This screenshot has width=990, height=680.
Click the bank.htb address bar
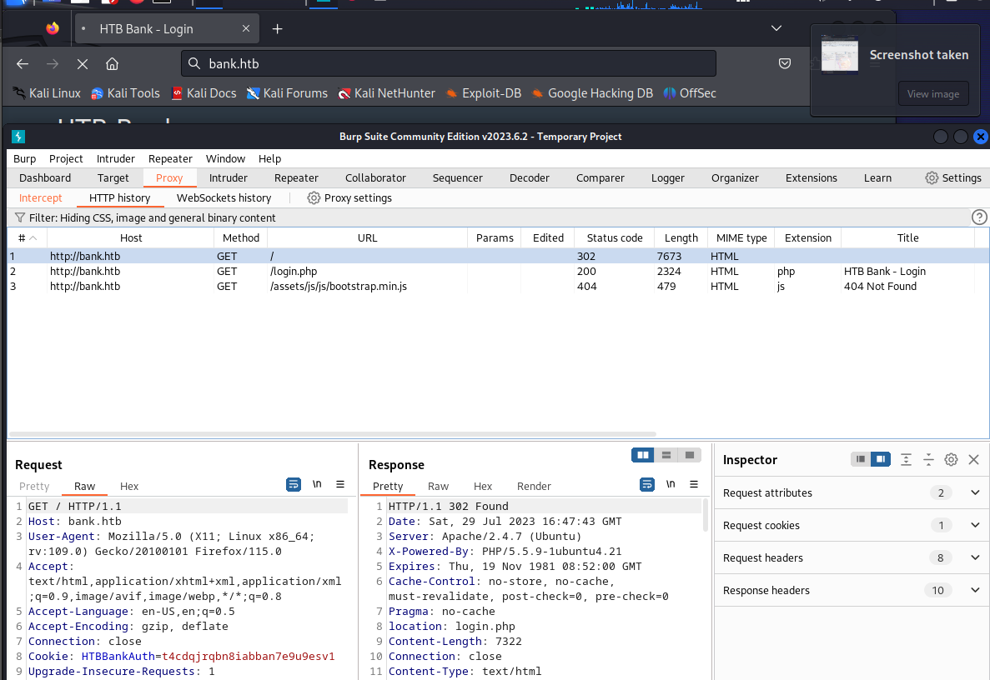pos(448,63)
